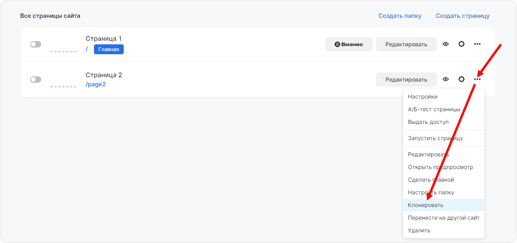Image resolution: width=517 pixels, height=243 pixels.
Task: Click three-dots menu for Страница 2
Action: pos(477,79)
